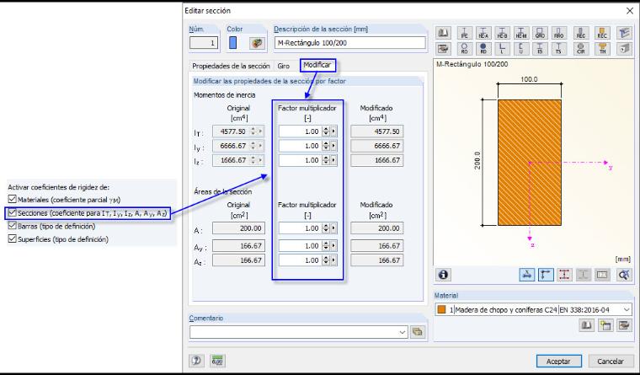Switch to the Modificar tab
Image resolution: width=640 pixels, height=375 pixels.
pyautogui.click(x=317, y=65)
